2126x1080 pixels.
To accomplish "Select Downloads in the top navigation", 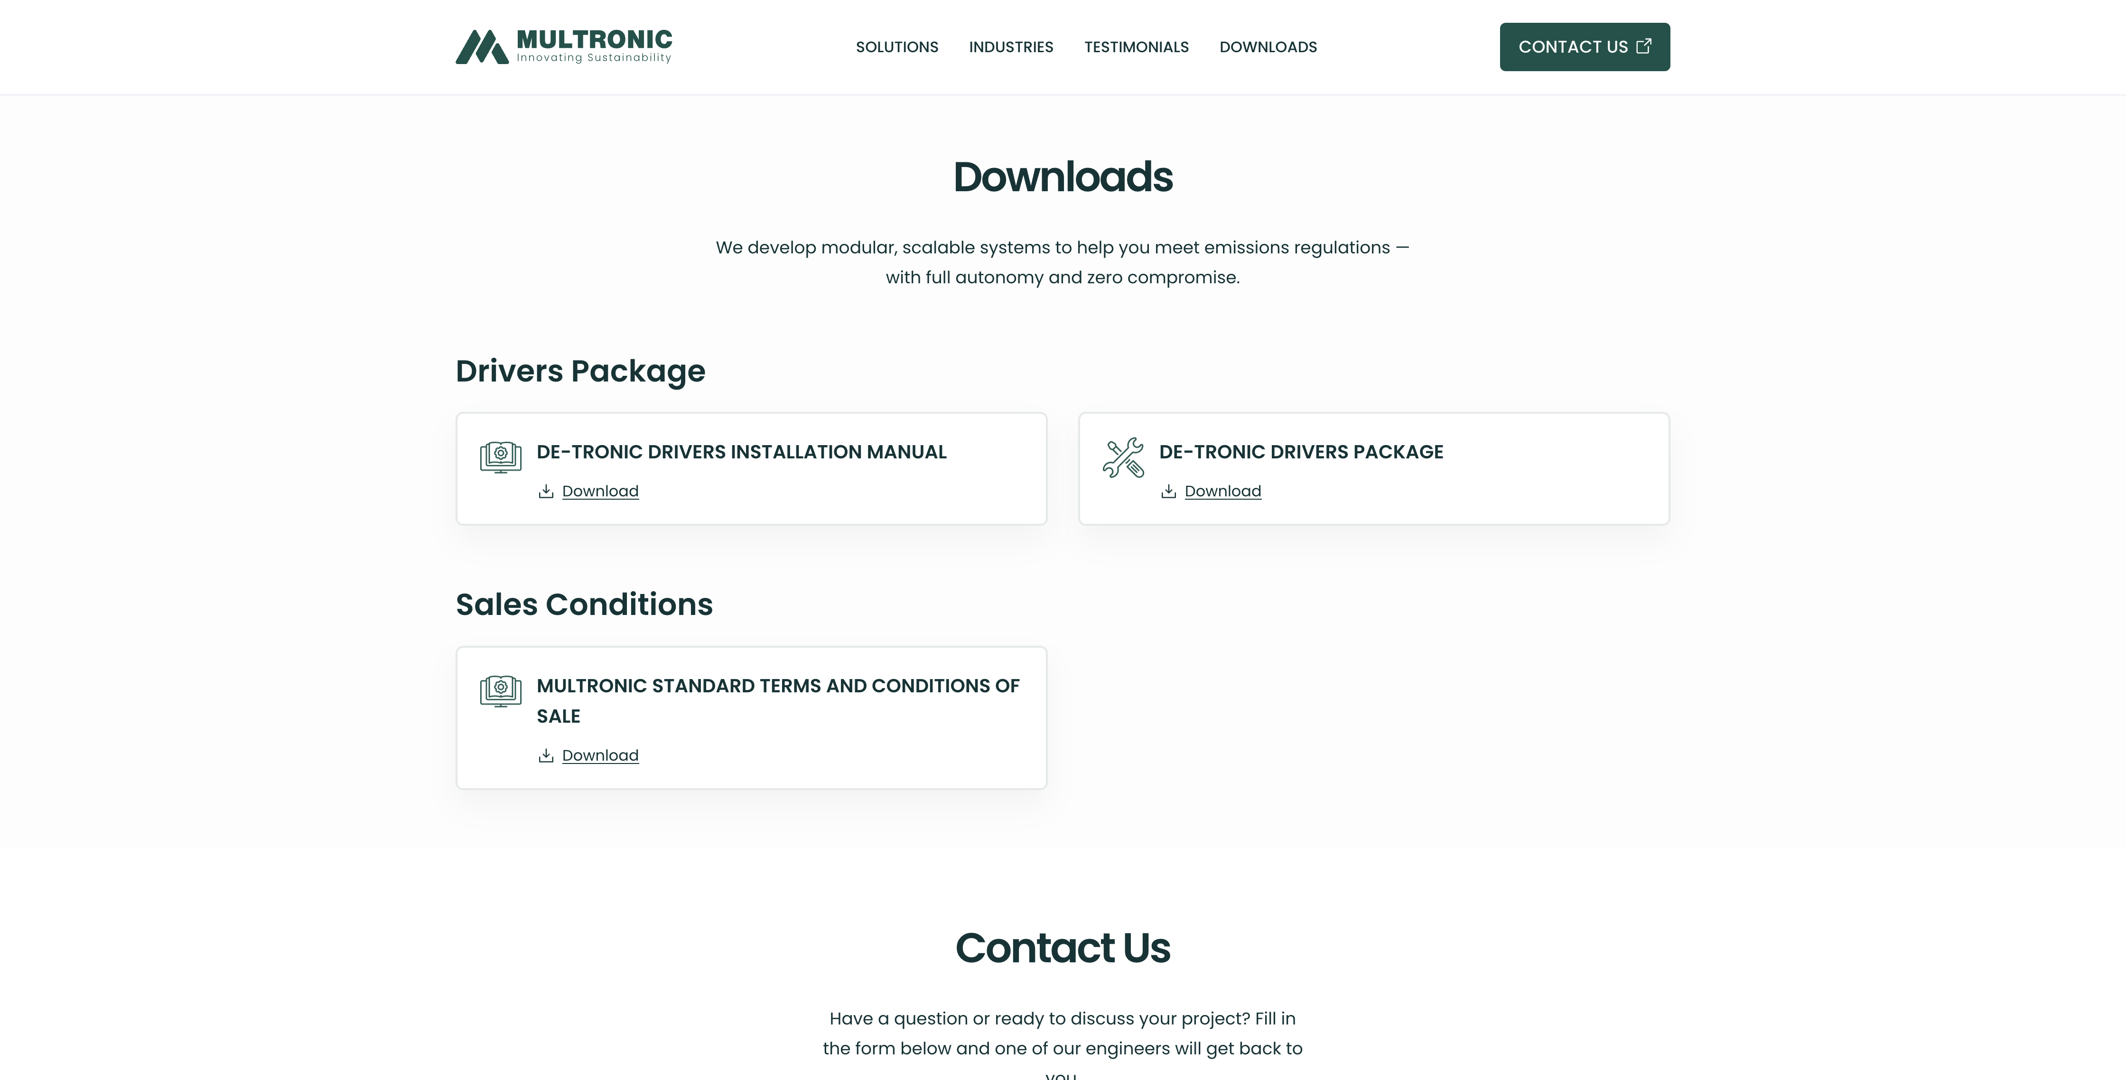I will (x=1268, y=47).
